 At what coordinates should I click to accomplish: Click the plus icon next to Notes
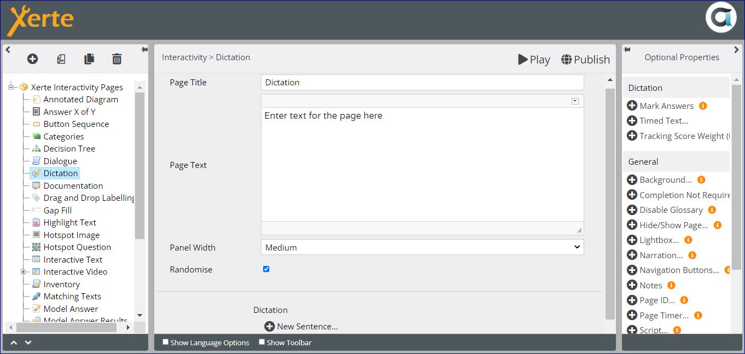[x=632, y=285]
